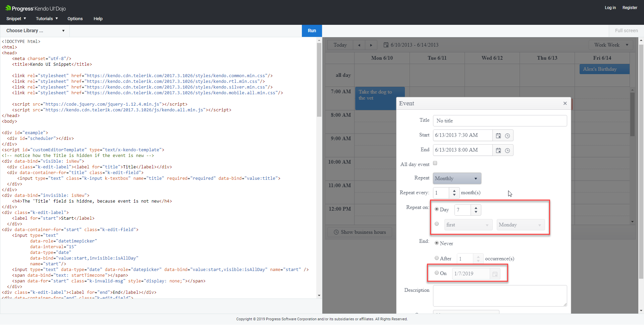Open the Help menu
The image size is (644, 325).
(x=98, y=19)
